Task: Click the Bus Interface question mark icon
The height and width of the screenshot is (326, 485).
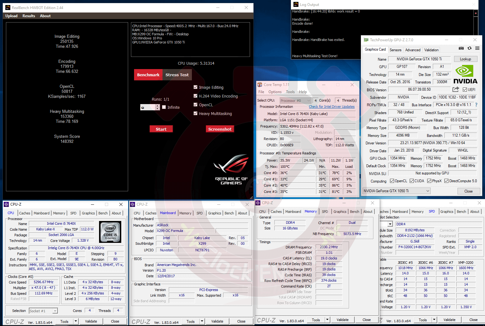Action: point(476,105)
